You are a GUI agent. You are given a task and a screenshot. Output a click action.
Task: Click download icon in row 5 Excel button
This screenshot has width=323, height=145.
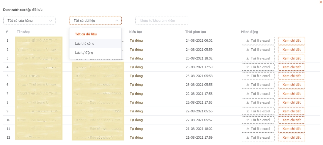pyautogui.click(x=247, y=76)
